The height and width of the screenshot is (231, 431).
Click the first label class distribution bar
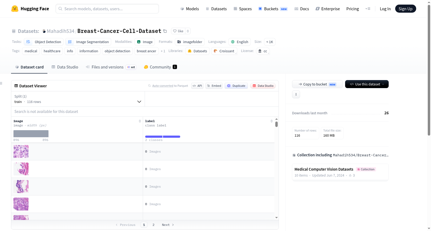pyautogui.click(x=154, y=137)
